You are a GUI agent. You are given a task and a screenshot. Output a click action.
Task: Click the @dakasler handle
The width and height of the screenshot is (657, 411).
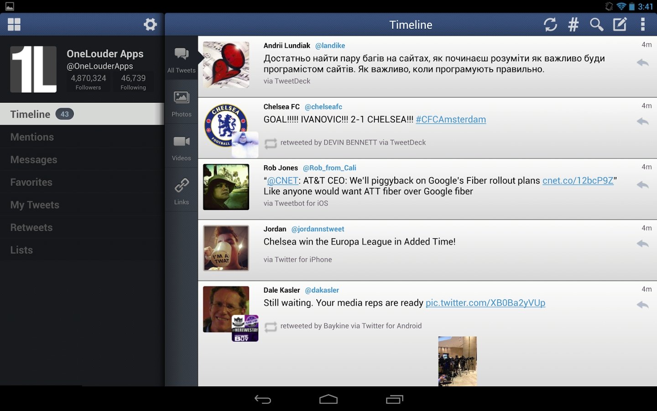pyautogui.click(x=322, y=290)
